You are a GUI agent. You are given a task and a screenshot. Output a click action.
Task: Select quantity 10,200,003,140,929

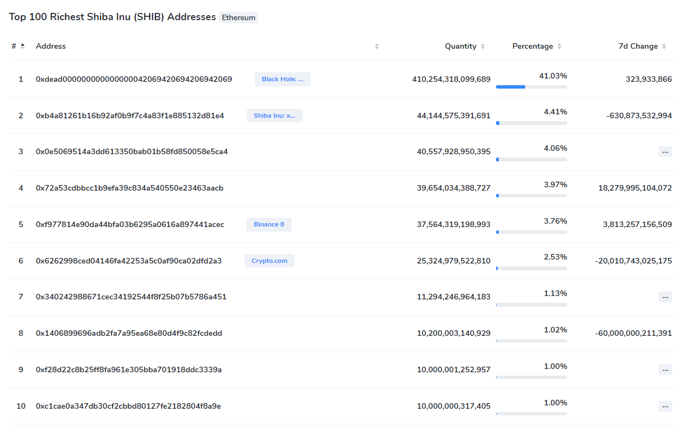[x=454, y=334]
